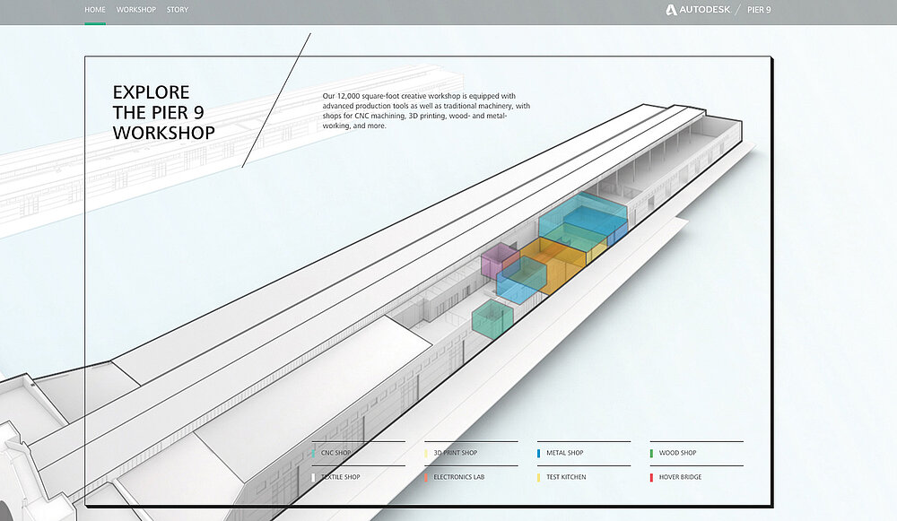Click the 'Explore the Pier 9 Workshop' heading
Image resolution: width=897 pixels, height=521 pixels.
point(163,112)
